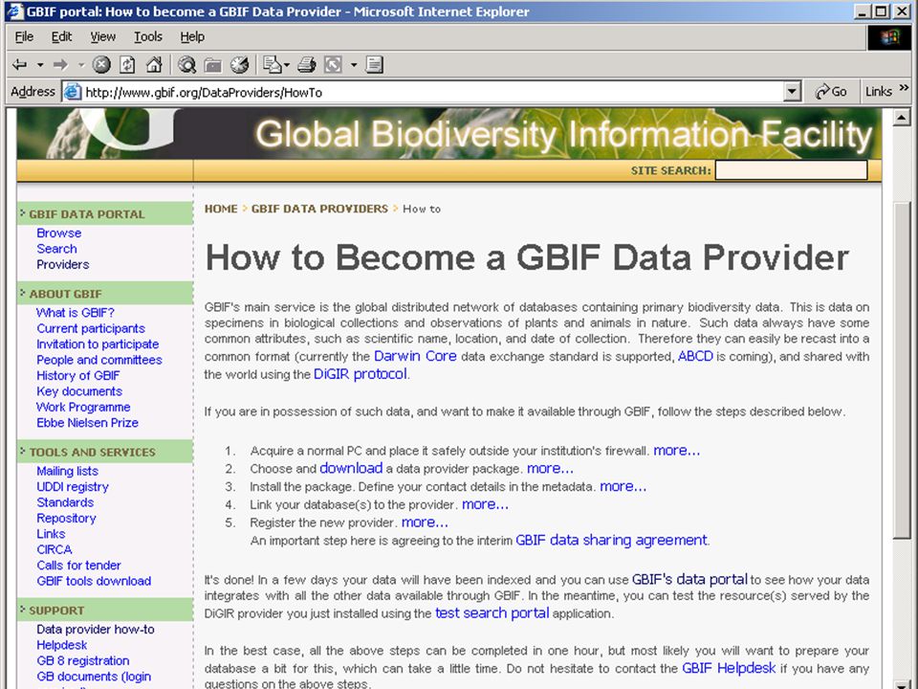Click the Forward arrow toolbar button

tap(60, 64)
